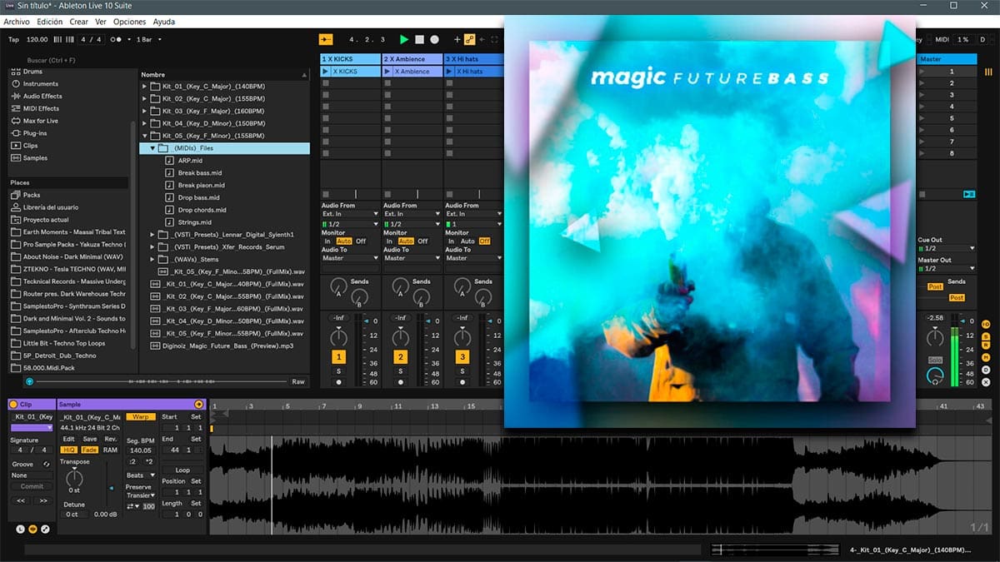Set track 1 Monitor to Auto
Screen dimensions: 1000x562
[344, 241]
